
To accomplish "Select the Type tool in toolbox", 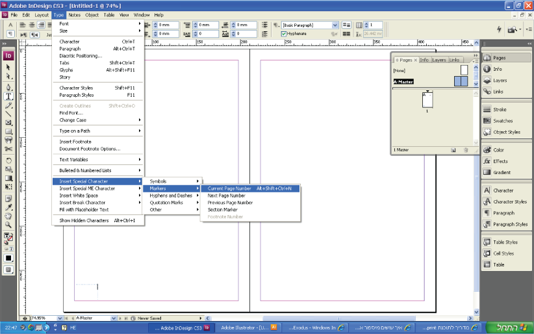I will click(9, 96).
